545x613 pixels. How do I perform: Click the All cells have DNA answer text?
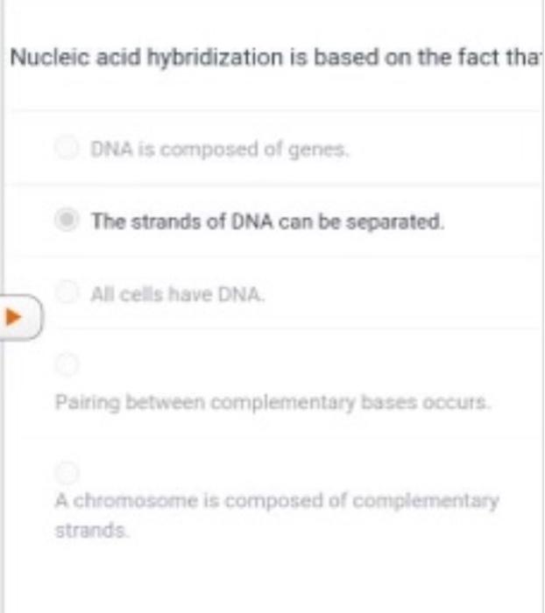coord(178,294)
